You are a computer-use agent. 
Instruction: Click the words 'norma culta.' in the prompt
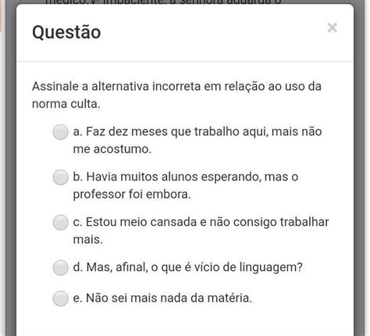pyautogui.click(x=66, y=104)
